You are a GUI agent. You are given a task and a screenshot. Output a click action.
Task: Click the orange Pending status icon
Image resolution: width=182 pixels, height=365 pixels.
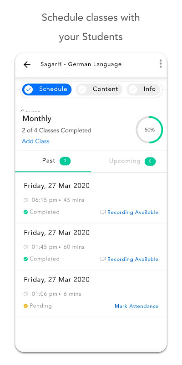tap(26, 306)
